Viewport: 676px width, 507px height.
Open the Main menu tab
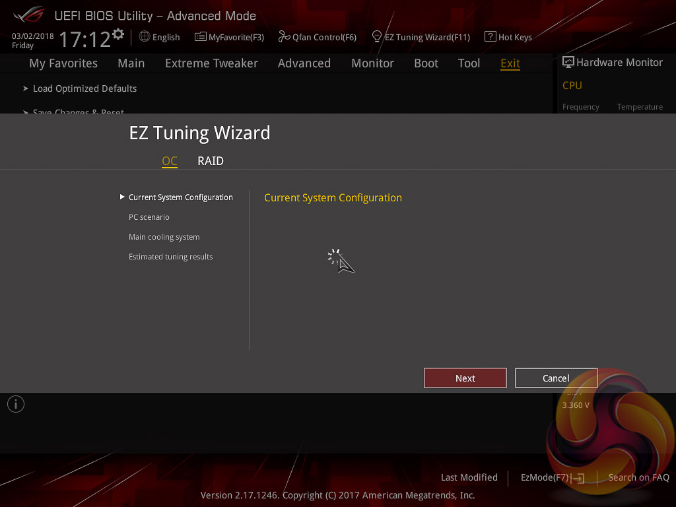pos(131,63)
